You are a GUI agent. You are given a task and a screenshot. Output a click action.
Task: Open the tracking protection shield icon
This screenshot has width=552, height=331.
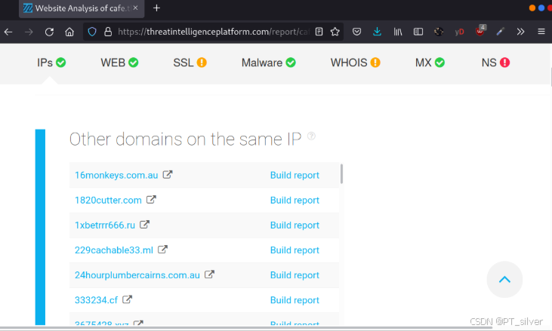pos(92,32)
